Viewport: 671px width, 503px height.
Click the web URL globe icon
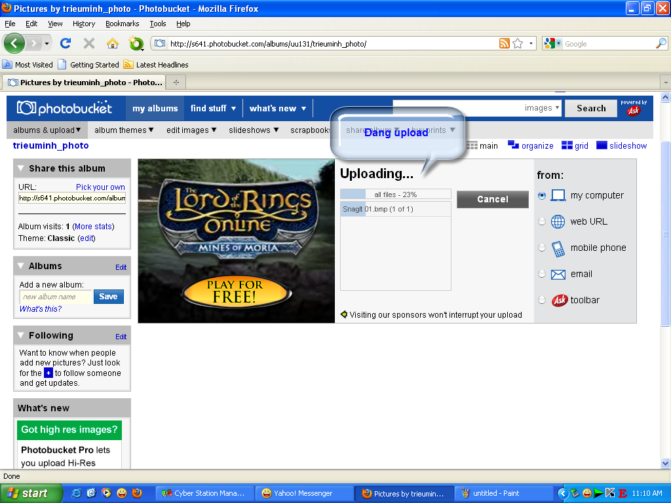click(x=558, y=221)
